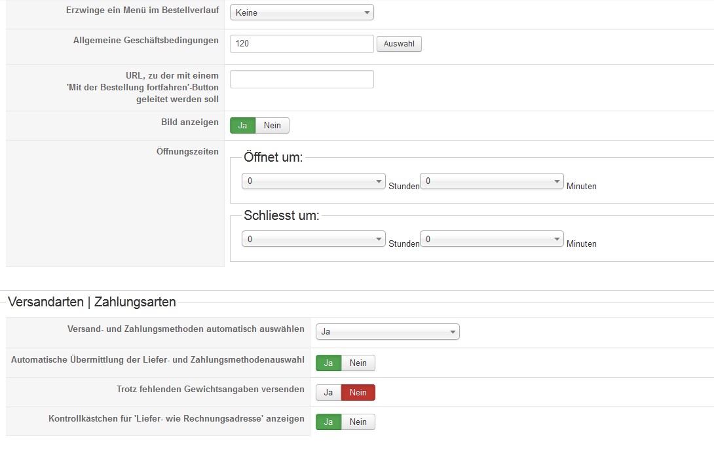
Task: Open the 'Öffnet um' Minuten dropdown
Action: (491, 181)
